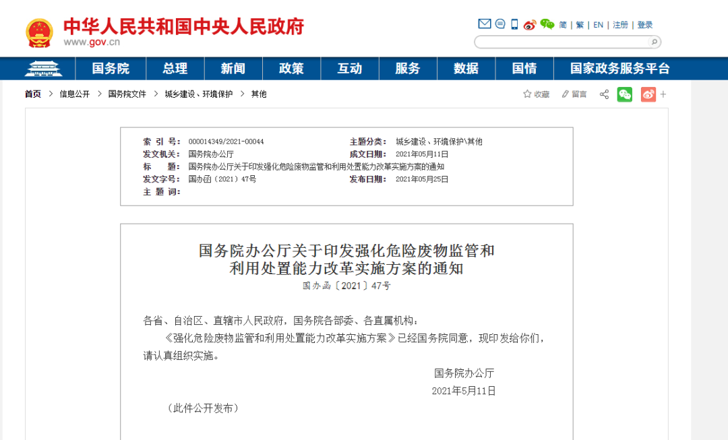Click the header Weibo icon
The width and height of the screenshot is (728, 440).
[x=530, y=25]
